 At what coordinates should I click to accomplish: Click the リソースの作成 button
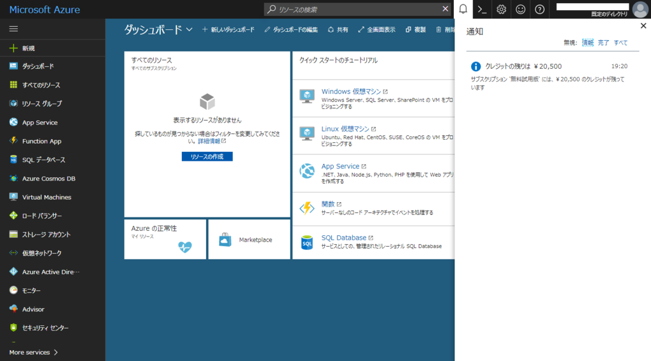pyautogui.click(x=207, y=156)
